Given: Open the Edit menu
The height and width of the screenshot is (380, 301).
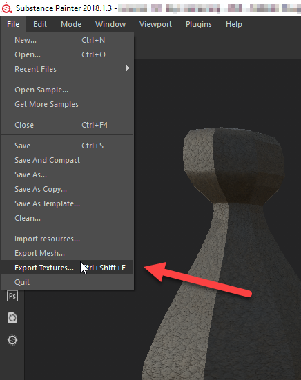Looking at the screenshot, I should pyautogui.click(x=40, y=24).
